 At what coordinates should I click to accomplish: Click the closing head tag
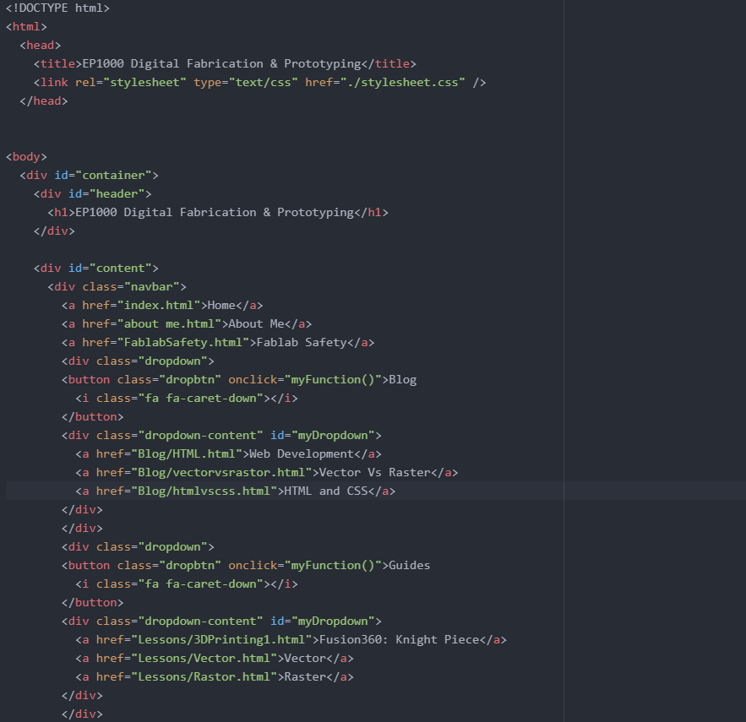[44, 100]
